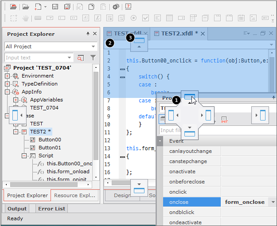Switch to the Error List tab
The image size is (277, 226).
click(x=51, y=209)
